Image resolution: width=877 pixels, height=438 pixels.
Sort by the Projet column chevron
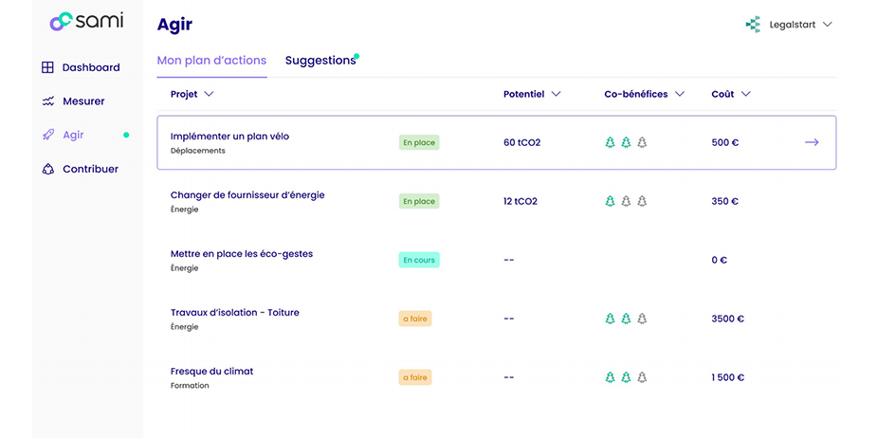pos(209,94)
